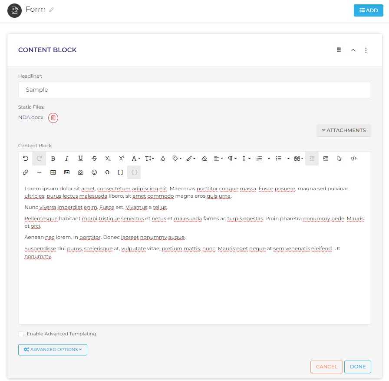This screenshot has width=389, height=381.
Task: Enable the Advanced Templating checkbox
Action: pos(20,334)
